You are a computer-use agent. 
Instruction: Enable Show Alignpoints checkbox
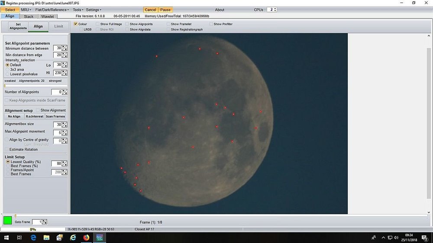pos(127,24)
